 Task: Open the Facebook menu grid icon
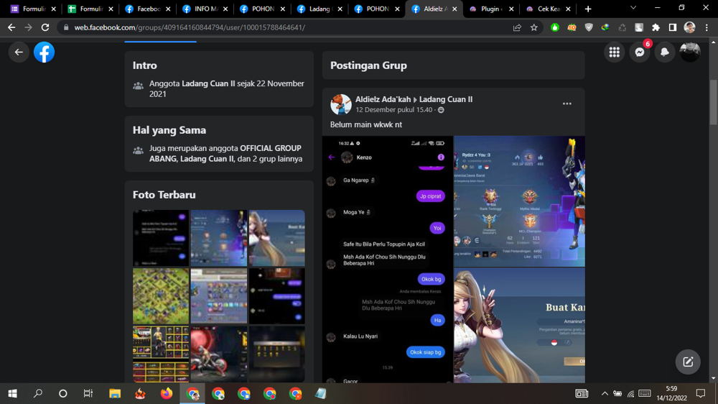coord(614,52)
